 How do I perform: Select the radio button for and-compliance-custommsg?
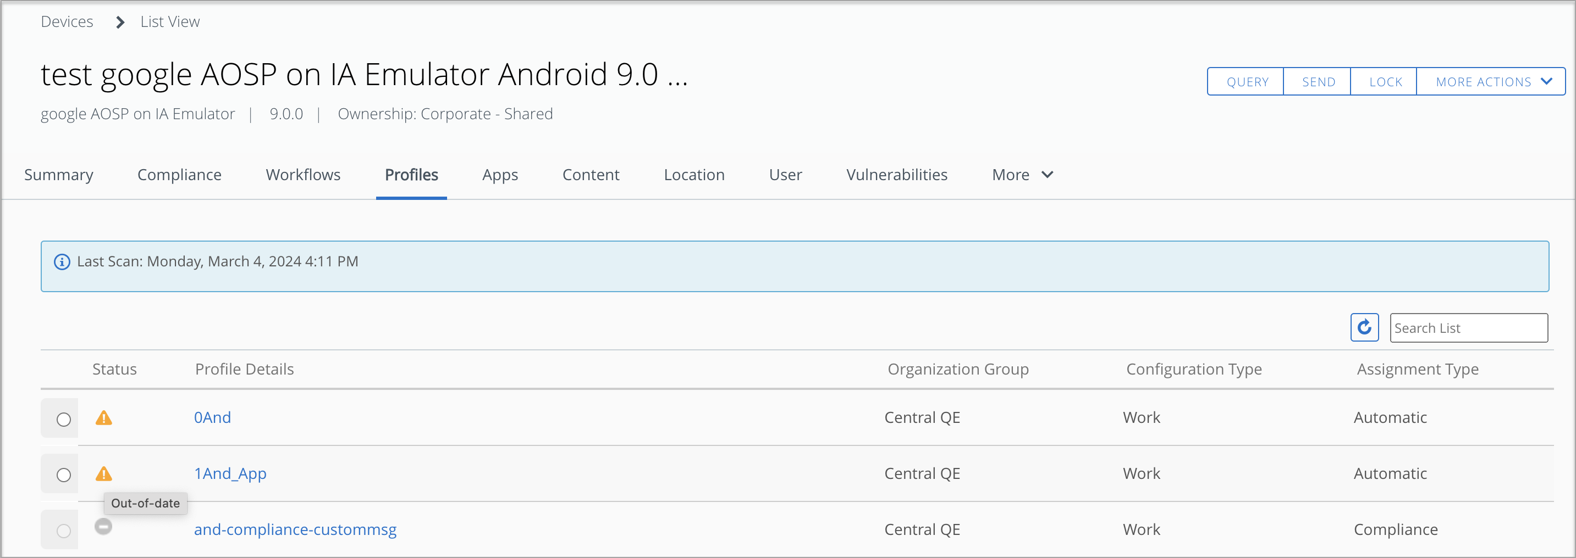click(64, 531)
